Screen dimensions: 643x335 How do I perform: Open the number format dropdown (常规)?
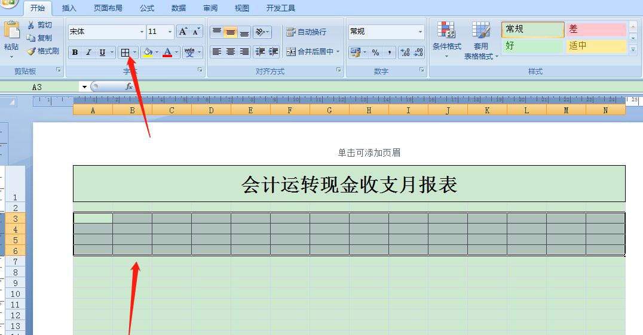click(x=420, y=32)
